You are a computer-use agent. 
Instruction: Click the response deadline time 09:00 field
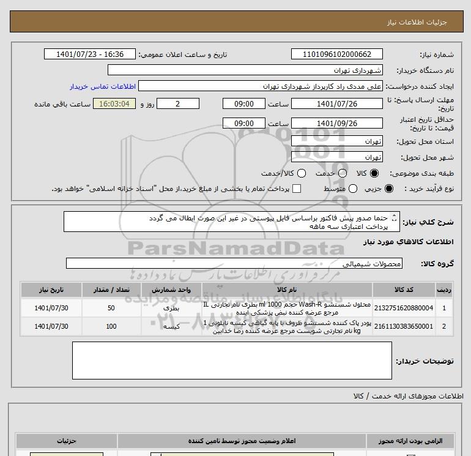(x=244, y=103)
